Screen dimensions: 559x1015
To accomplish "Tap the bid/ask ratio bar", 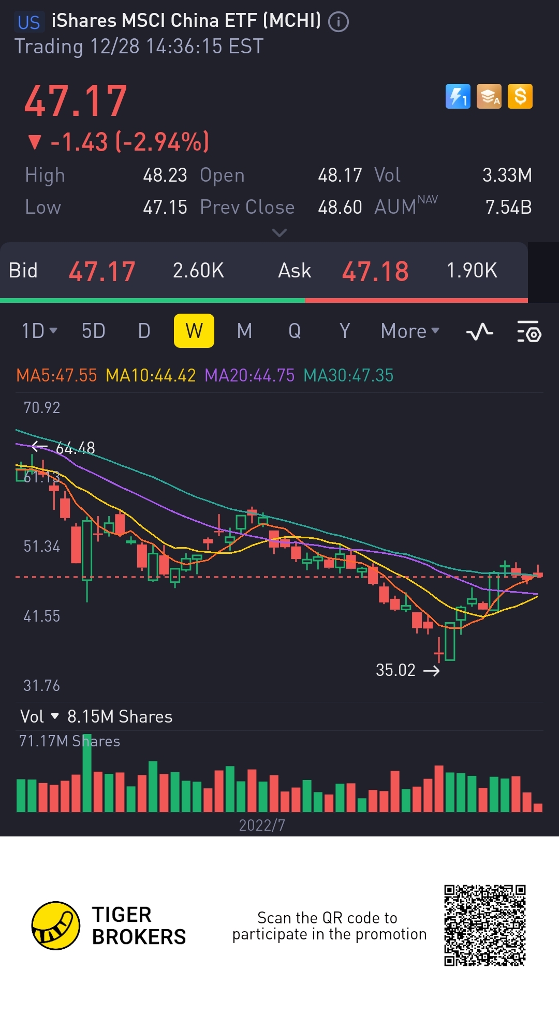I will (x=264, y=300).
